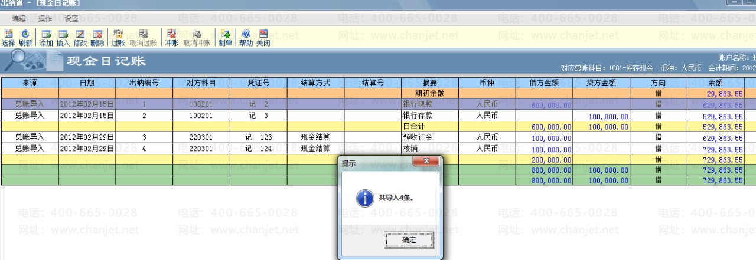Click the 关闭 (Close) toolbar icon
This screenshot has height=260, width=756.
tap(263, 38)
